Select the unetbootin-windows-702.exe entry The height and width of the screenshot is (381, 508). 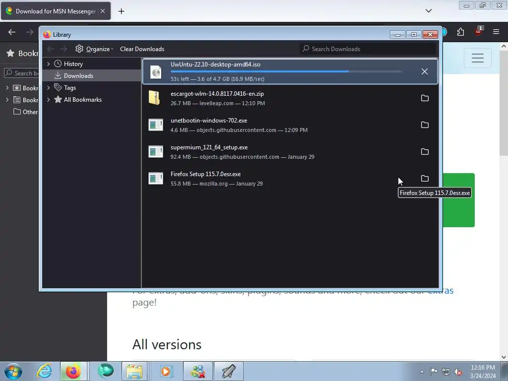point(290,125)
